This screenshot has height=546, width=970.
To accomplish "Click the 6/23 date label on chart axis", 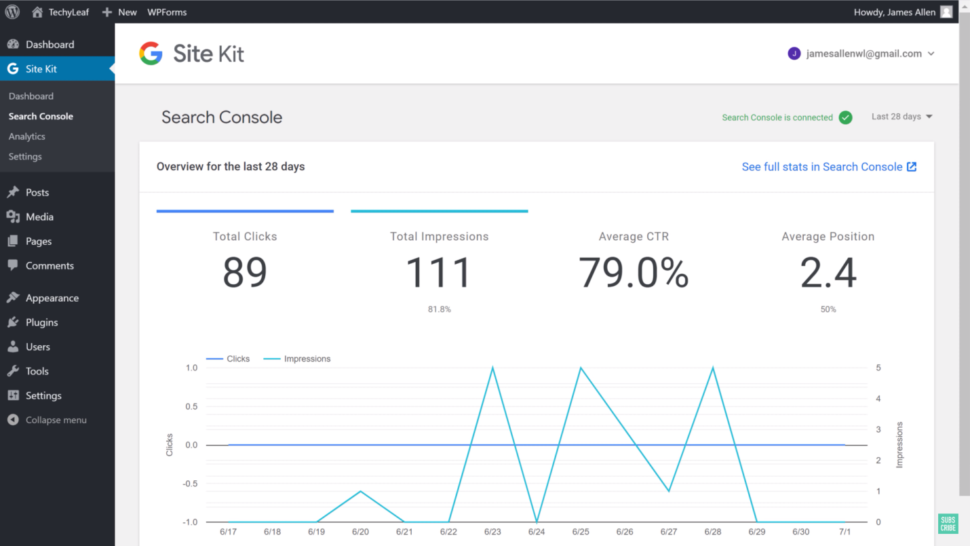I will point(492,532).
